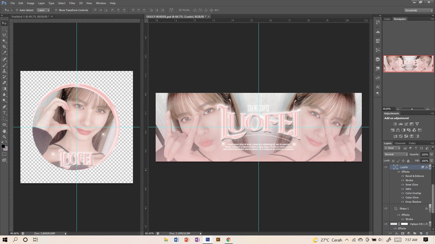Image resolution: width=435 pixels, height=244 pixels.
Task: Hide the Pattern Fill 1 layer
Action: click(386, 224)
